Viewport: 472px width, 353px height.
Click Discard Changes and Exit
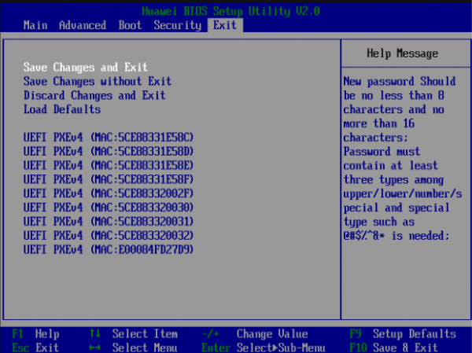94,95
